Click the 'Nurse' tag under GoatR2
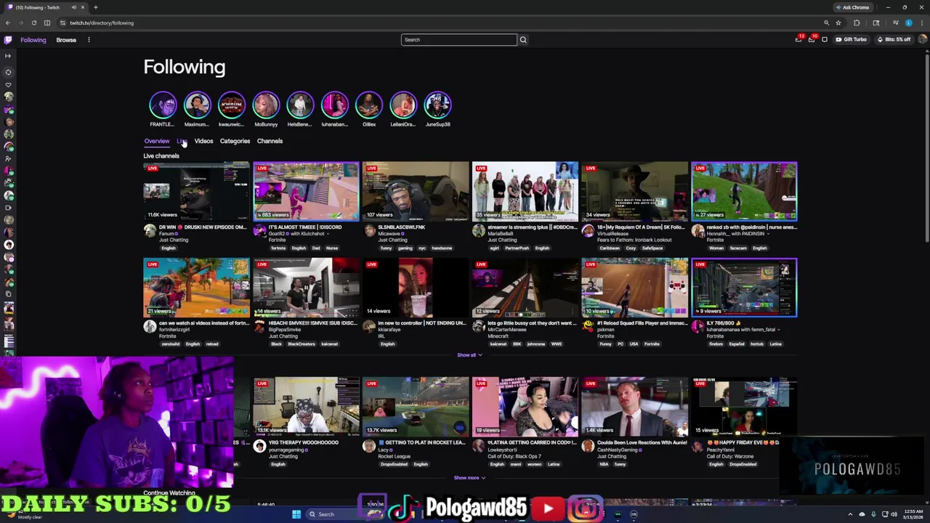Viewport: 930px width, 523px height. pos(331,248)
